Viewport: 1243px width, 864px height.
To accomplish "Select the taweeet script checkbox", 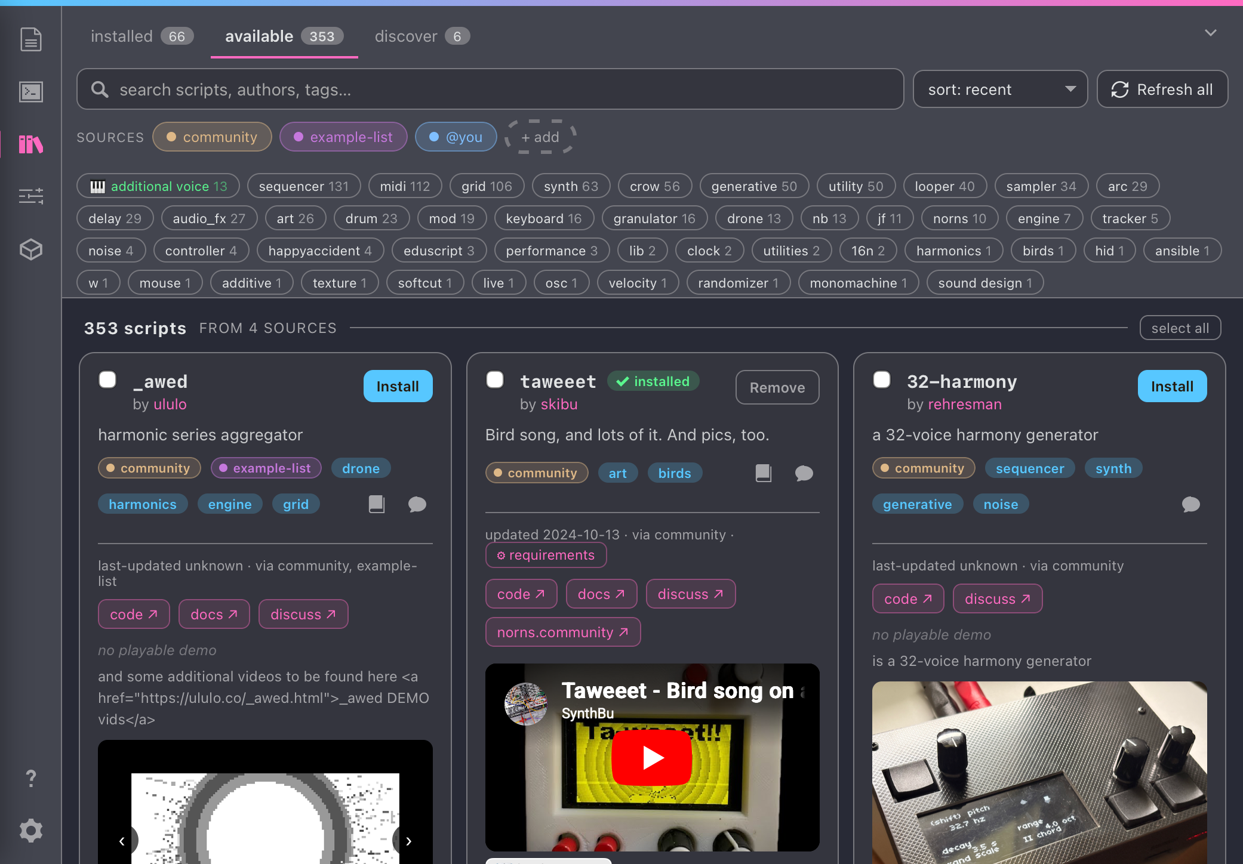I will coord(495,379).
